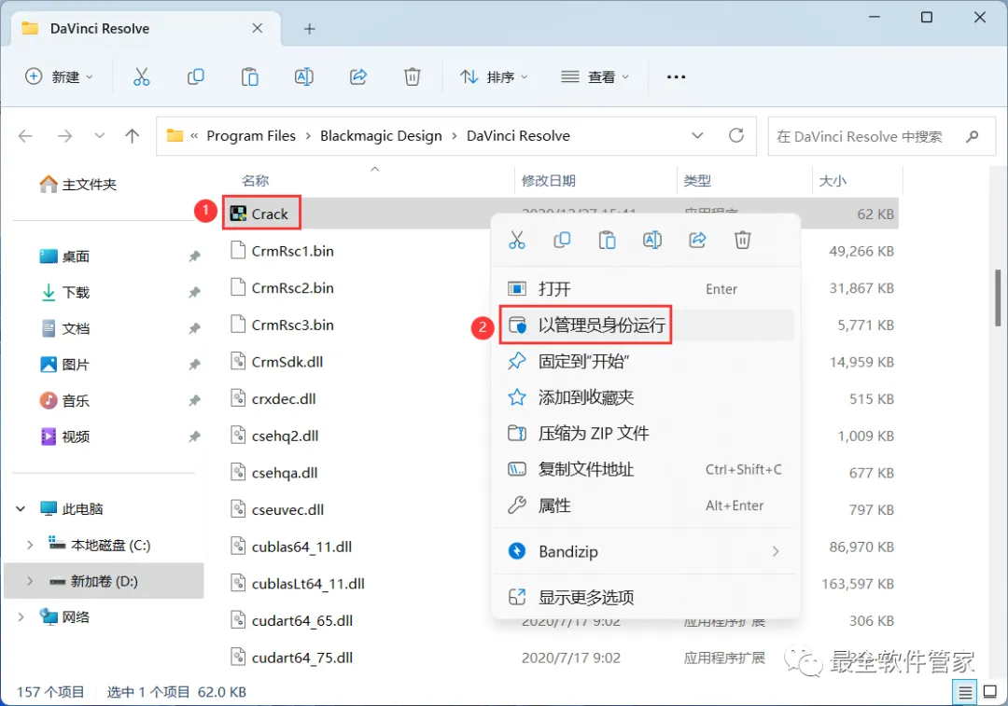The width and height of the screenshot is (1008, 706).
Task: Select the Crack application file
Action: coord(259,214)
